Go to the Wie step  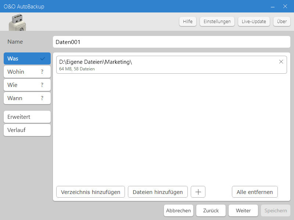click(27, 85)
